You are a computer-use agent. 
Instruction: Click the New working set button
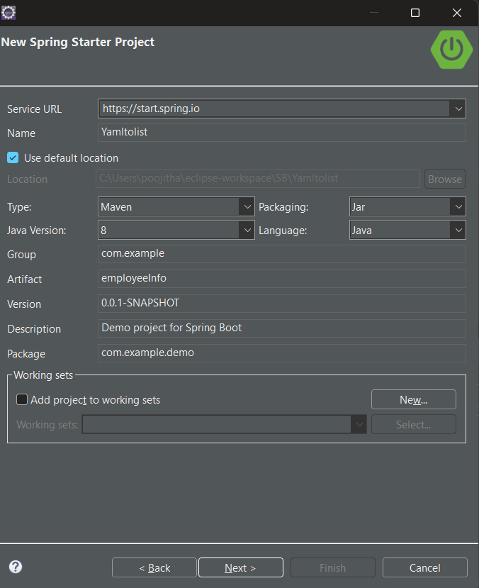[x=413, y=399]
